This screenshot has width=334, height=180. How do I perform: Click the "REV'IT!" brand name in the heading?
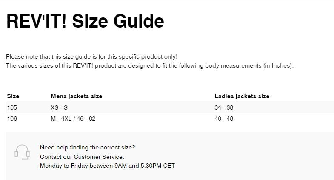(x=36, y=21)
